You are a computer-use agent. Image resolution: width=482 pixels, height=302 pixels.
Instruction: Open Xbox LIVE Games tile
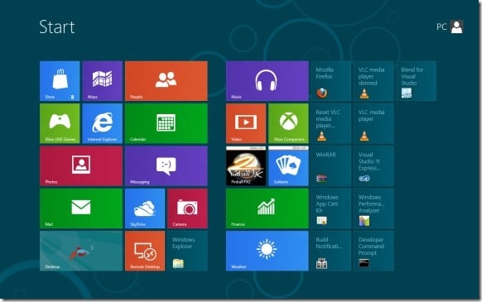point(60,123)
